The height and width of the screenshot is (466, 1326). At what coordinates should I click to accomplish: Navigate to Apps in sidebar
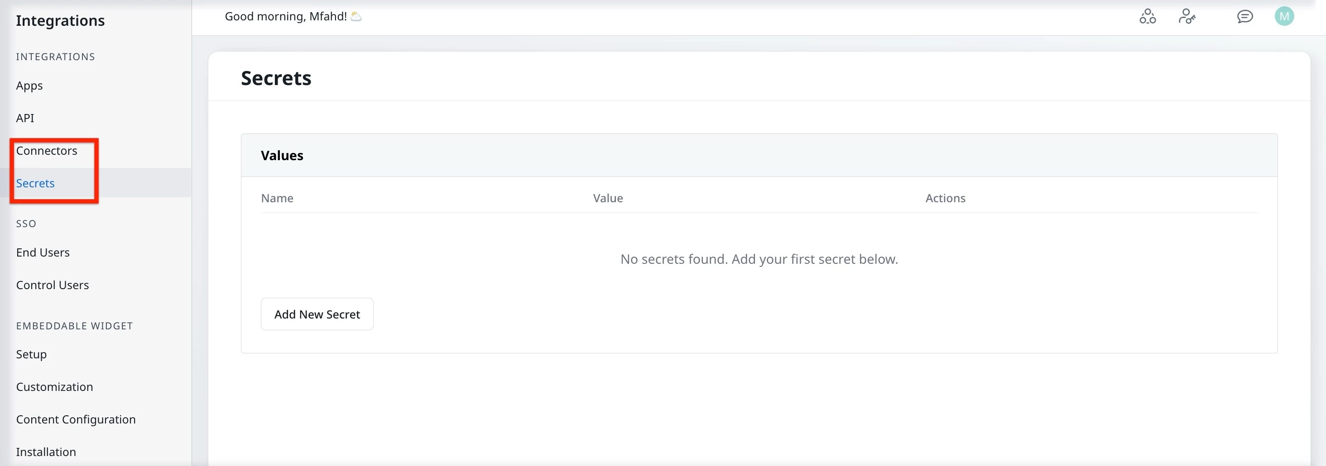tap(29, 86)
